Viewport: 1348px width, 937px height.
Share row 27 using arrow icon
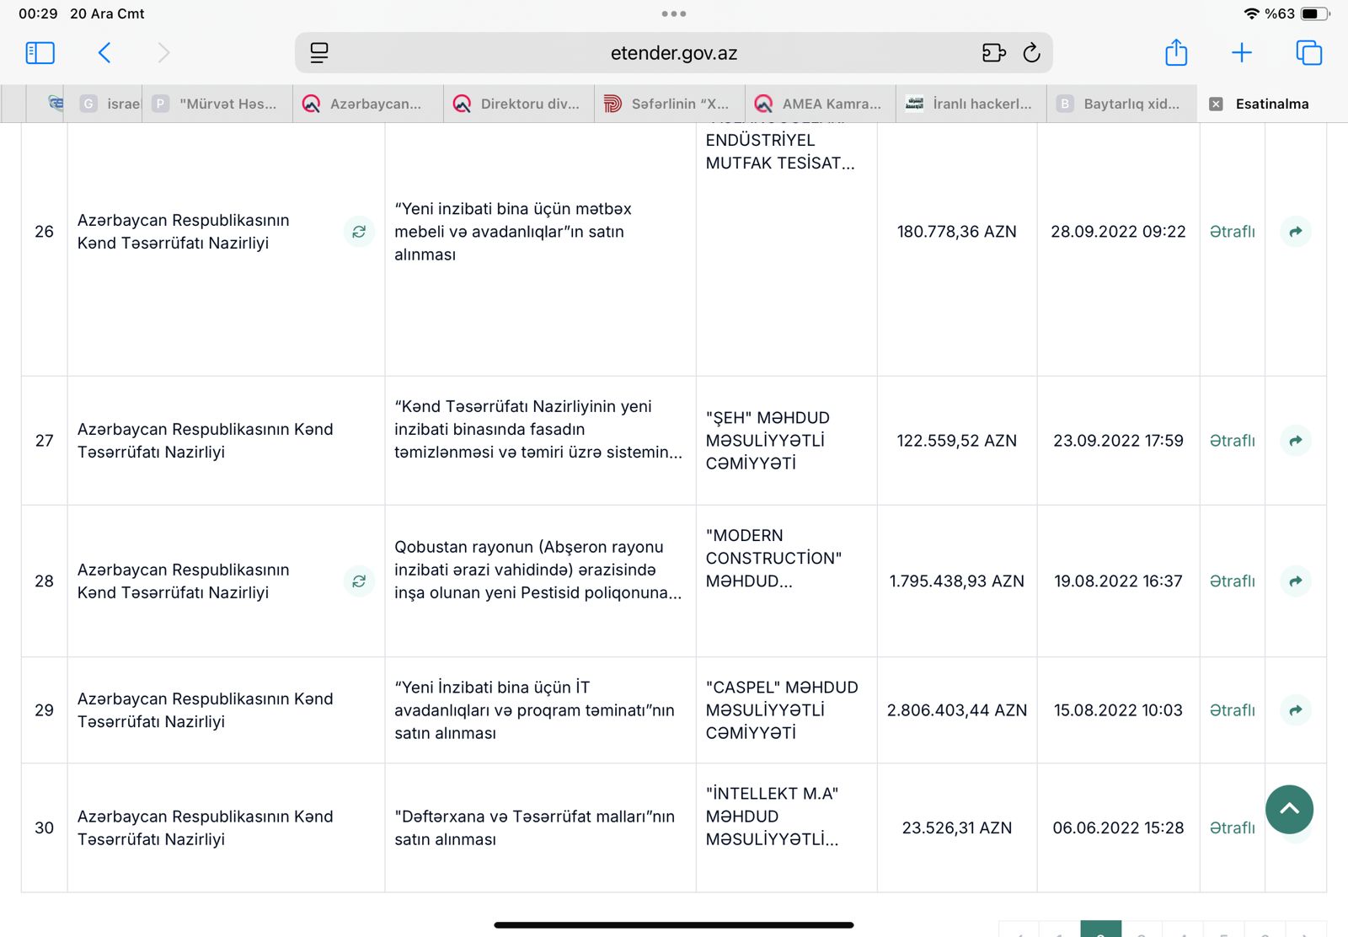point(1296,441)
